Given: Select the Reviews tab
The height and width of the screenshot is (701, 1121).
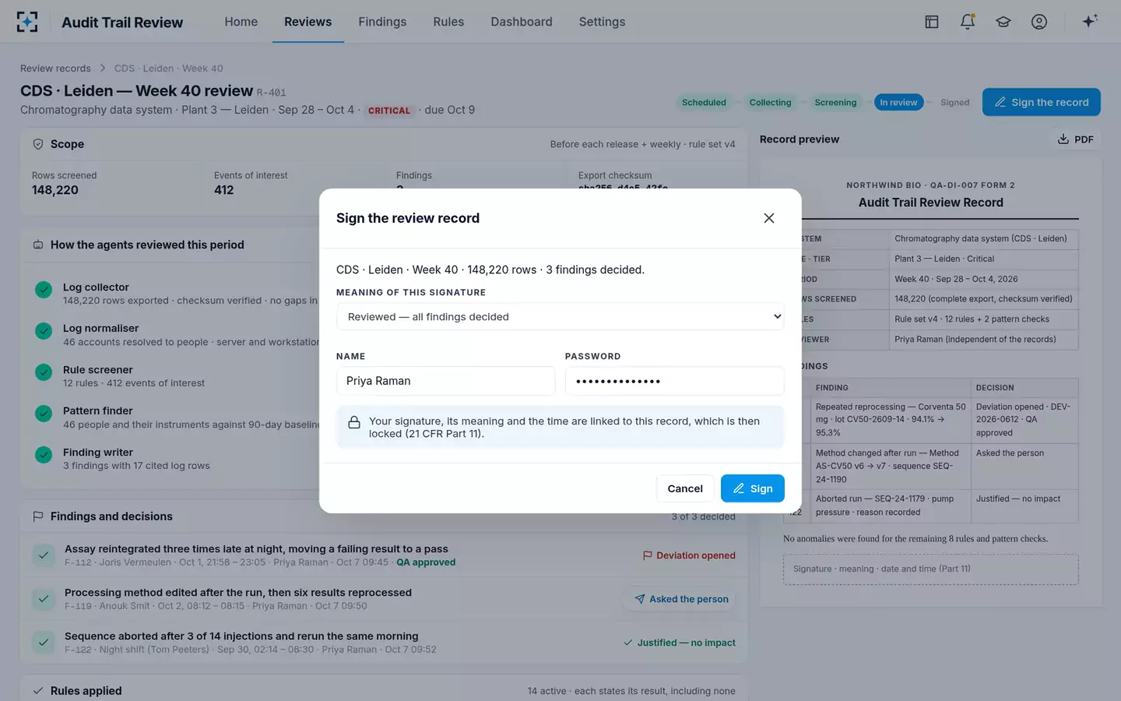Looking at the screenshot, I should [x=308, y=22].
